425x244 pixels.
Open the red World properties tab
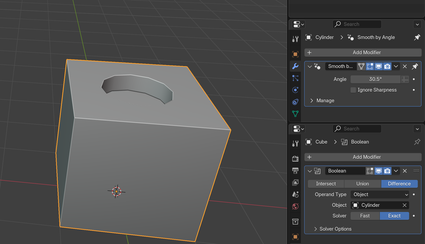pos(295,206)
